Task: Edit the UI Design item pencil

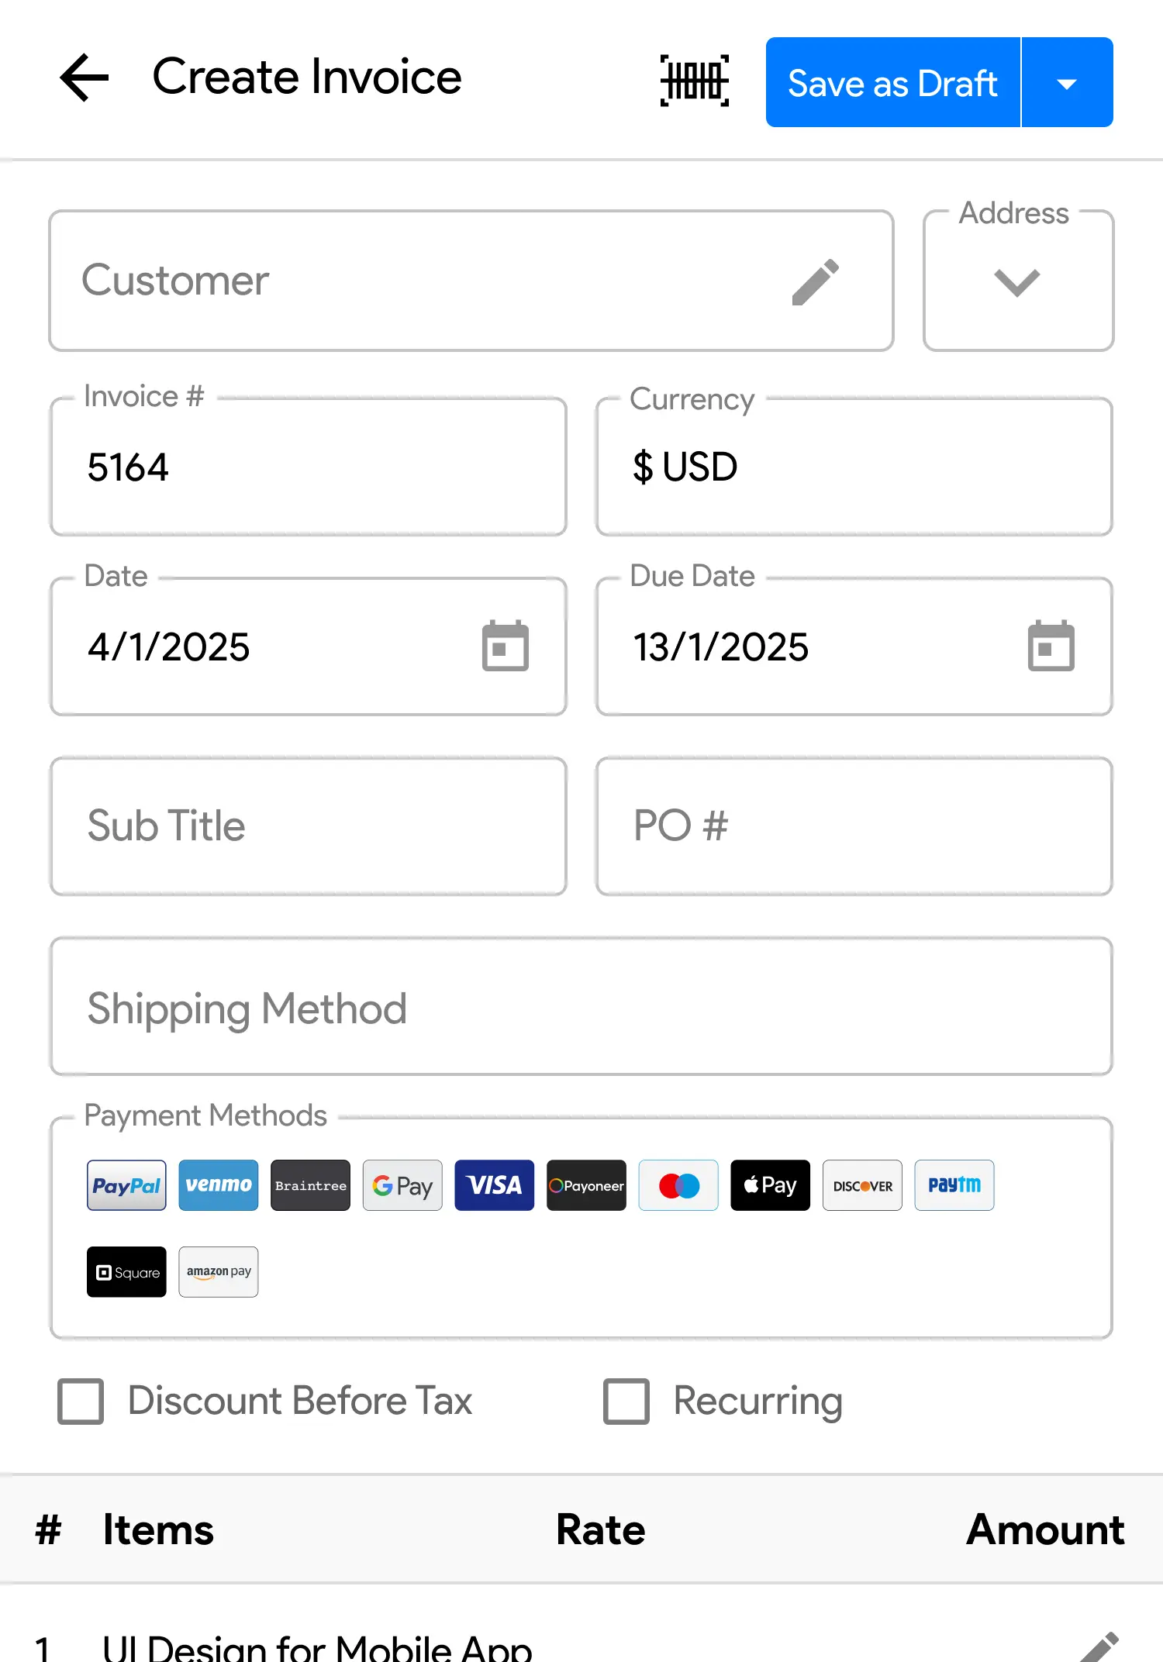Action: (1099, 1648)
